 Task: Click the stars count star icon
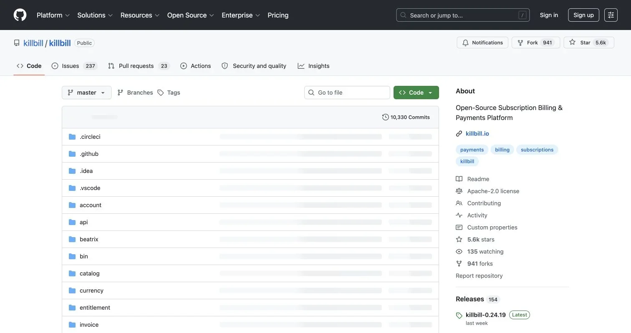459,239
